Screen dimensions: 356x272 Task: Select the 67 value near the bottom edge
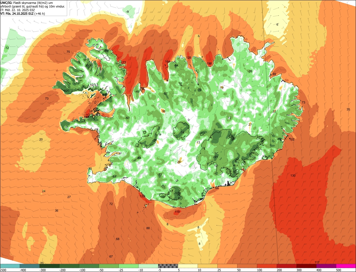(x=111, y=256)
